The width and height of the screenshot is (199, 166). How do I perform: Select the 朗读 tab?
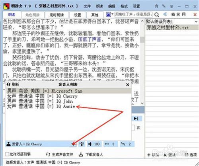coord(12,14)
